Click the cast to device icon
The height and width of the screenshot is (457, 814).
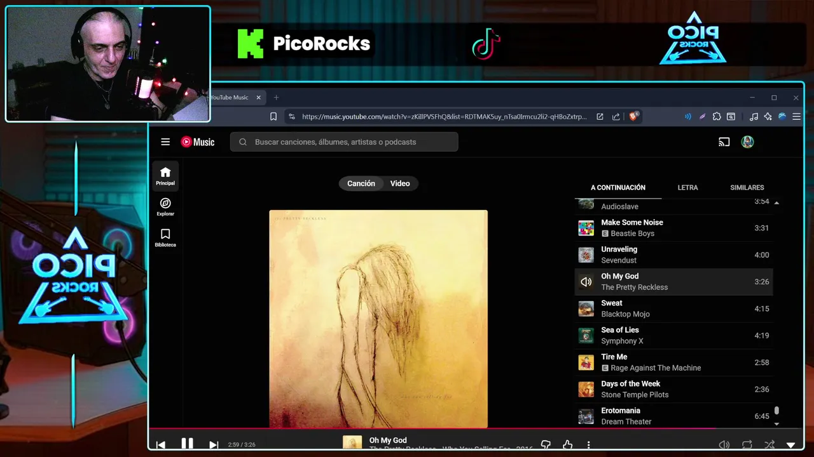coord(724,142)
